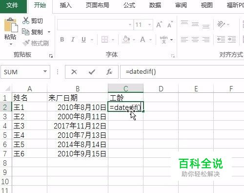Toggle Italic formatting
Screen dimensions: 244x193
click(73, 40)
